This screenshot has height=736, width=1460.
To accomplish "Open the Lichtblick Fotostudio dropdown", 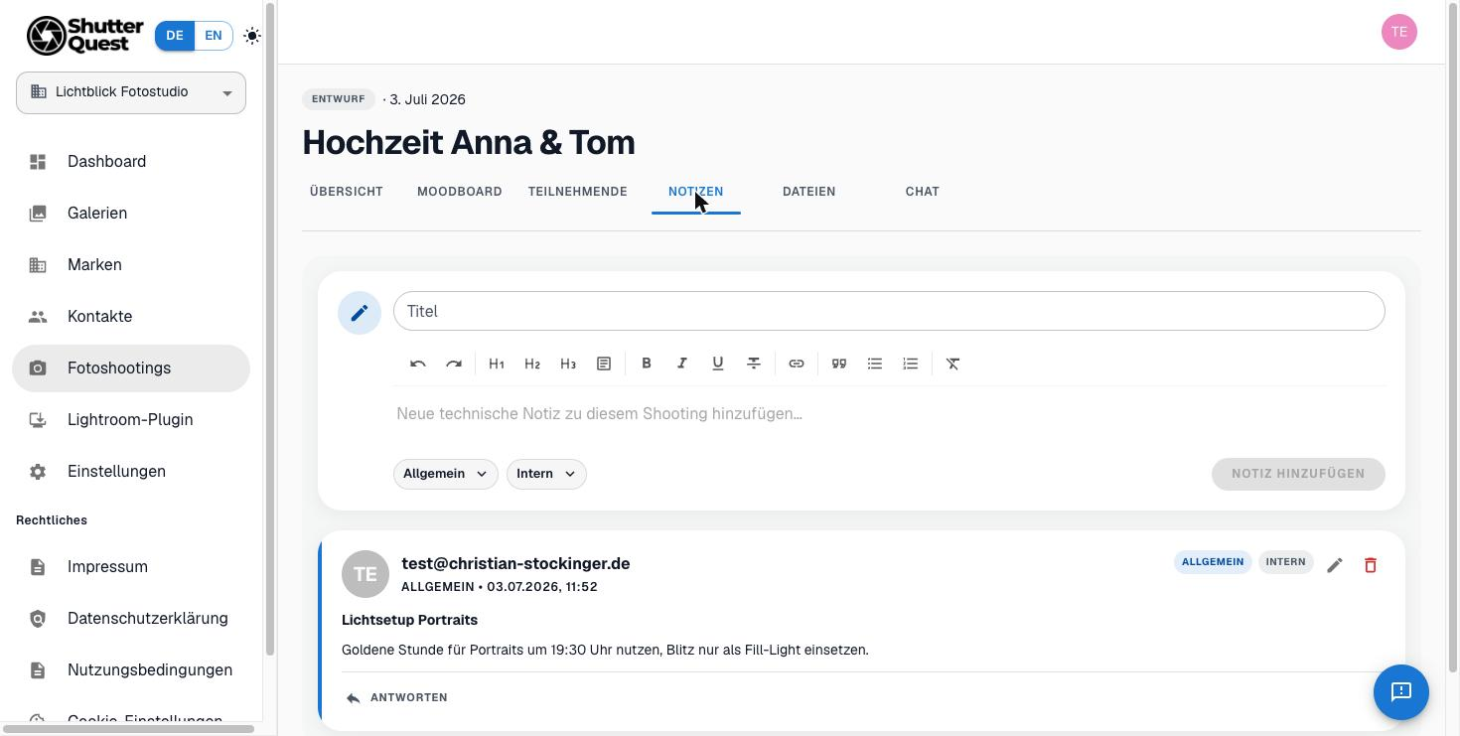I will click(x=131, y=92).
